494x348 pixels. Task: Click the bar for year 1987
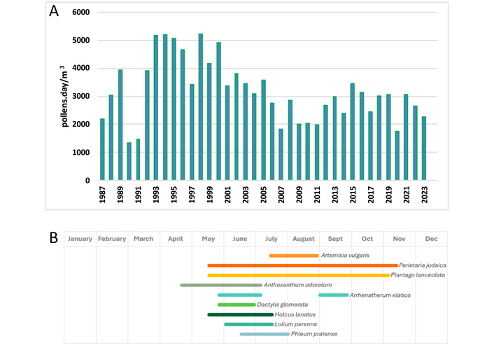point(102,149)
